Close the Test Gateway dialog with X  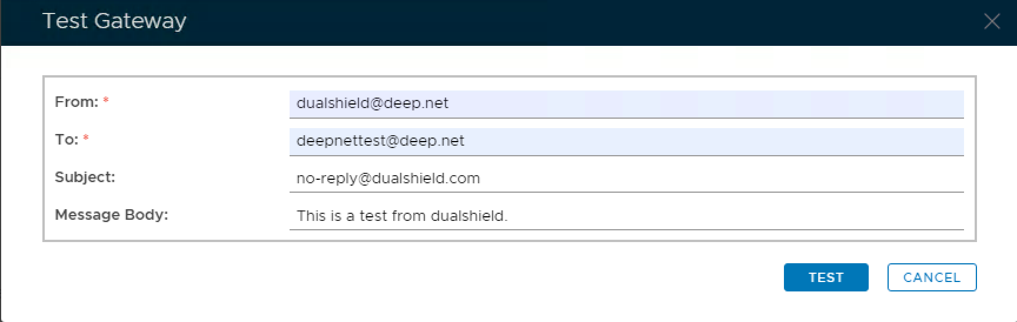992,22
